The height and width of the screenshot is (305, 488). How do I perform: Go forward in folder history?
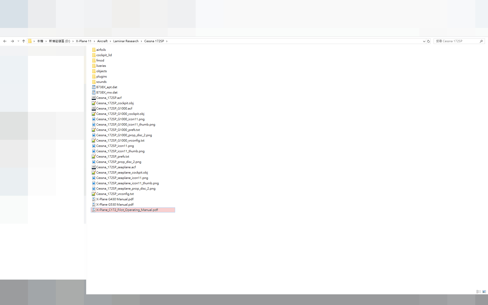tap(12, 41)
